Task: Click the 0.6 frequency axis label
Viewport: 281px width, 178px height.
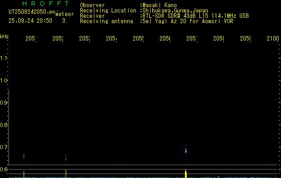Action: point(4,169)
